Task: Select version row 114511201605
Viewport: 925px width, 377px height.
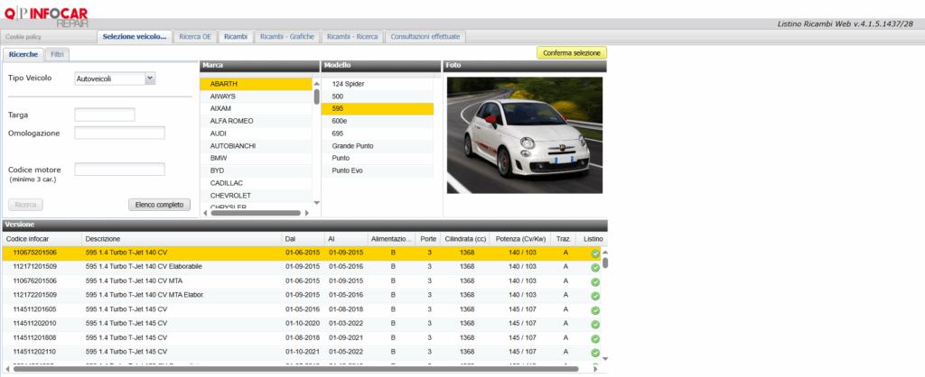Action: pos(301,309)
